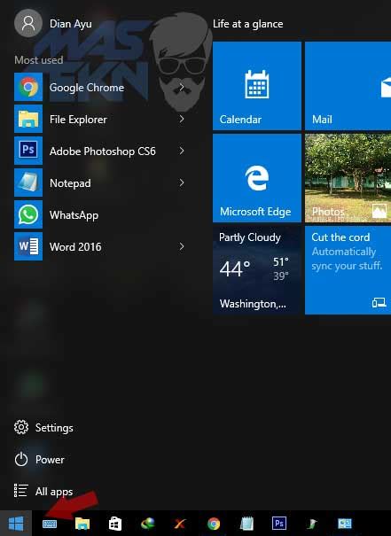Open touch keyboard icon on taskbar
The height and width of the screenshot is (536, 391).
[50, 524]
